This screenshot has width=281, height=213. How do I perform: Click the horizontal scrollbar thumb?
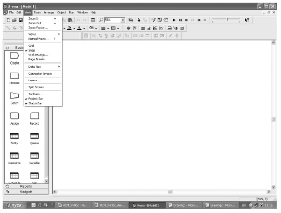tap(170, 192)
